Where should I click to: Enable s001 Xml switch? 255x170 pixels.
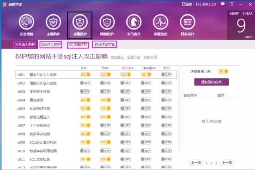(166, 74)
